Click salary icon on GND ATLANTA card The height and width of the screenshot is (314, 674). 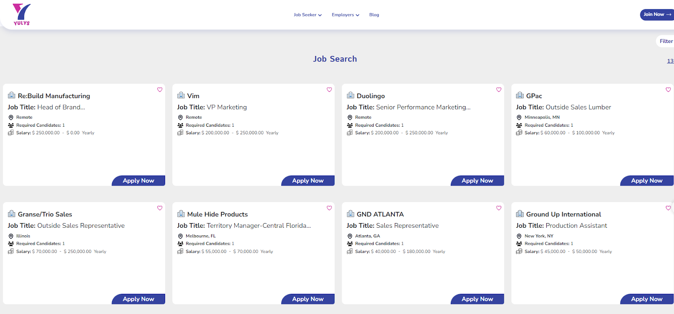coord(350,251)
